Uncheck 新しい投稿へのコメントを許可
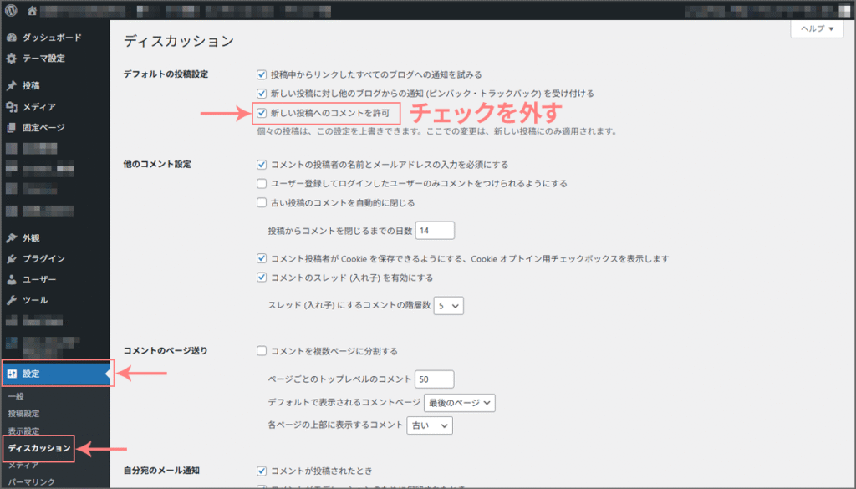The width and height of the screenshot is (856, 489). pos(262,113)
